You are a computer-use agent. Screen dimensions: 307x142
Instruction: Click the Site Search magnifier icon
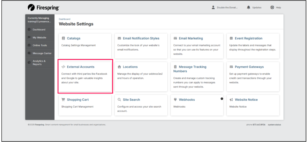tap(119, 100)
